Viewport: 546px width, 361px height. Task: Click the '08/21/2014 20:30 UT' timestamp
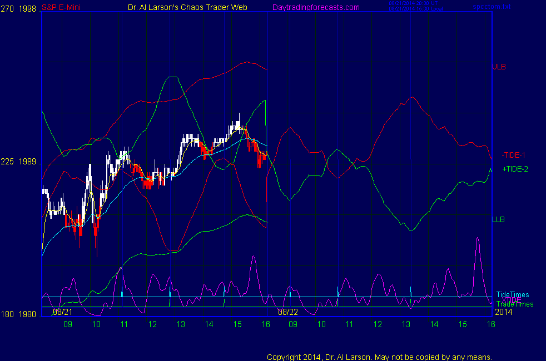click(x=413, y=3)
